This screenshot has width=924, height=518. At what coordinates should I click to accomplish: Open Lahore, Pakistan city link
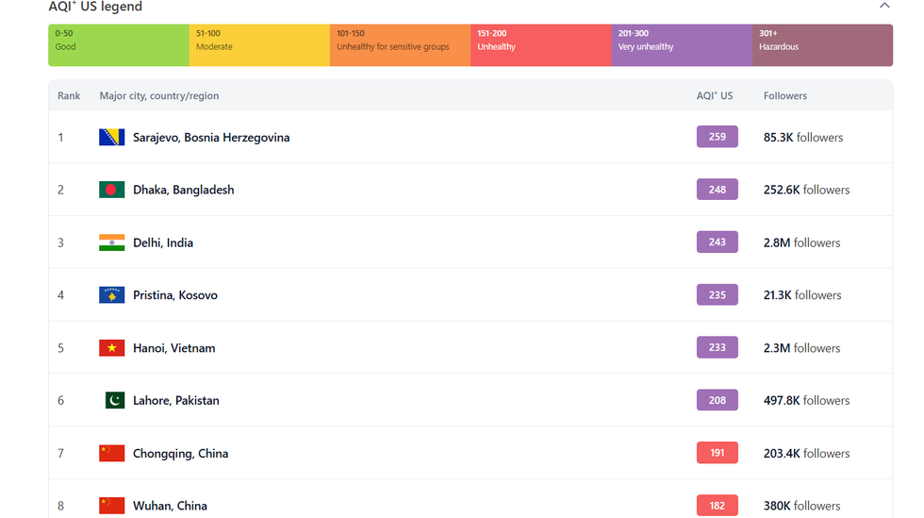[175, 401]
